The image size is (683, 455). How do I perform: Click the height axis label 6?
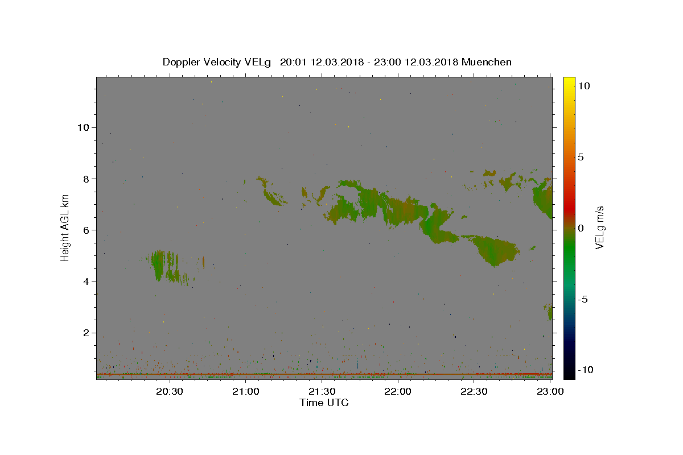[x=85, y=230]
